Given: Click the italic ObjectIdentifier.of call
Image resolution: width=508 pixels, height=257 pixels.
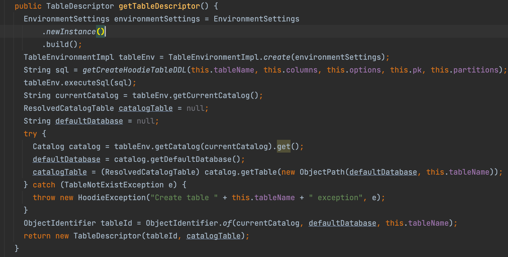Looking at the screenshot, I should tap(227, 223).
